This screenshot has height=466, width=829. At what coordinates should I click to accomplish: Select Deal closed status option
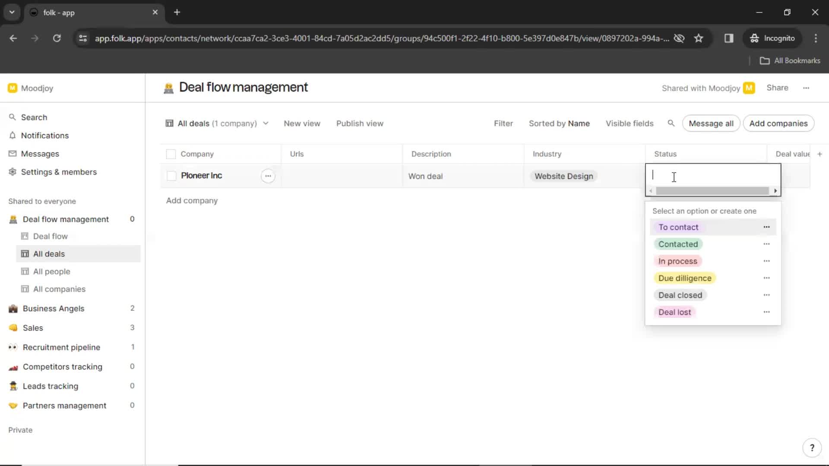[680, 295]
